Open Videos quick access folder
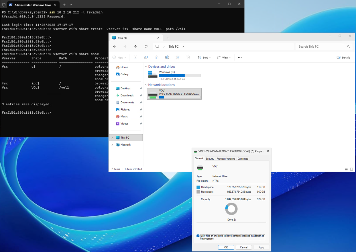 [124, 123]
